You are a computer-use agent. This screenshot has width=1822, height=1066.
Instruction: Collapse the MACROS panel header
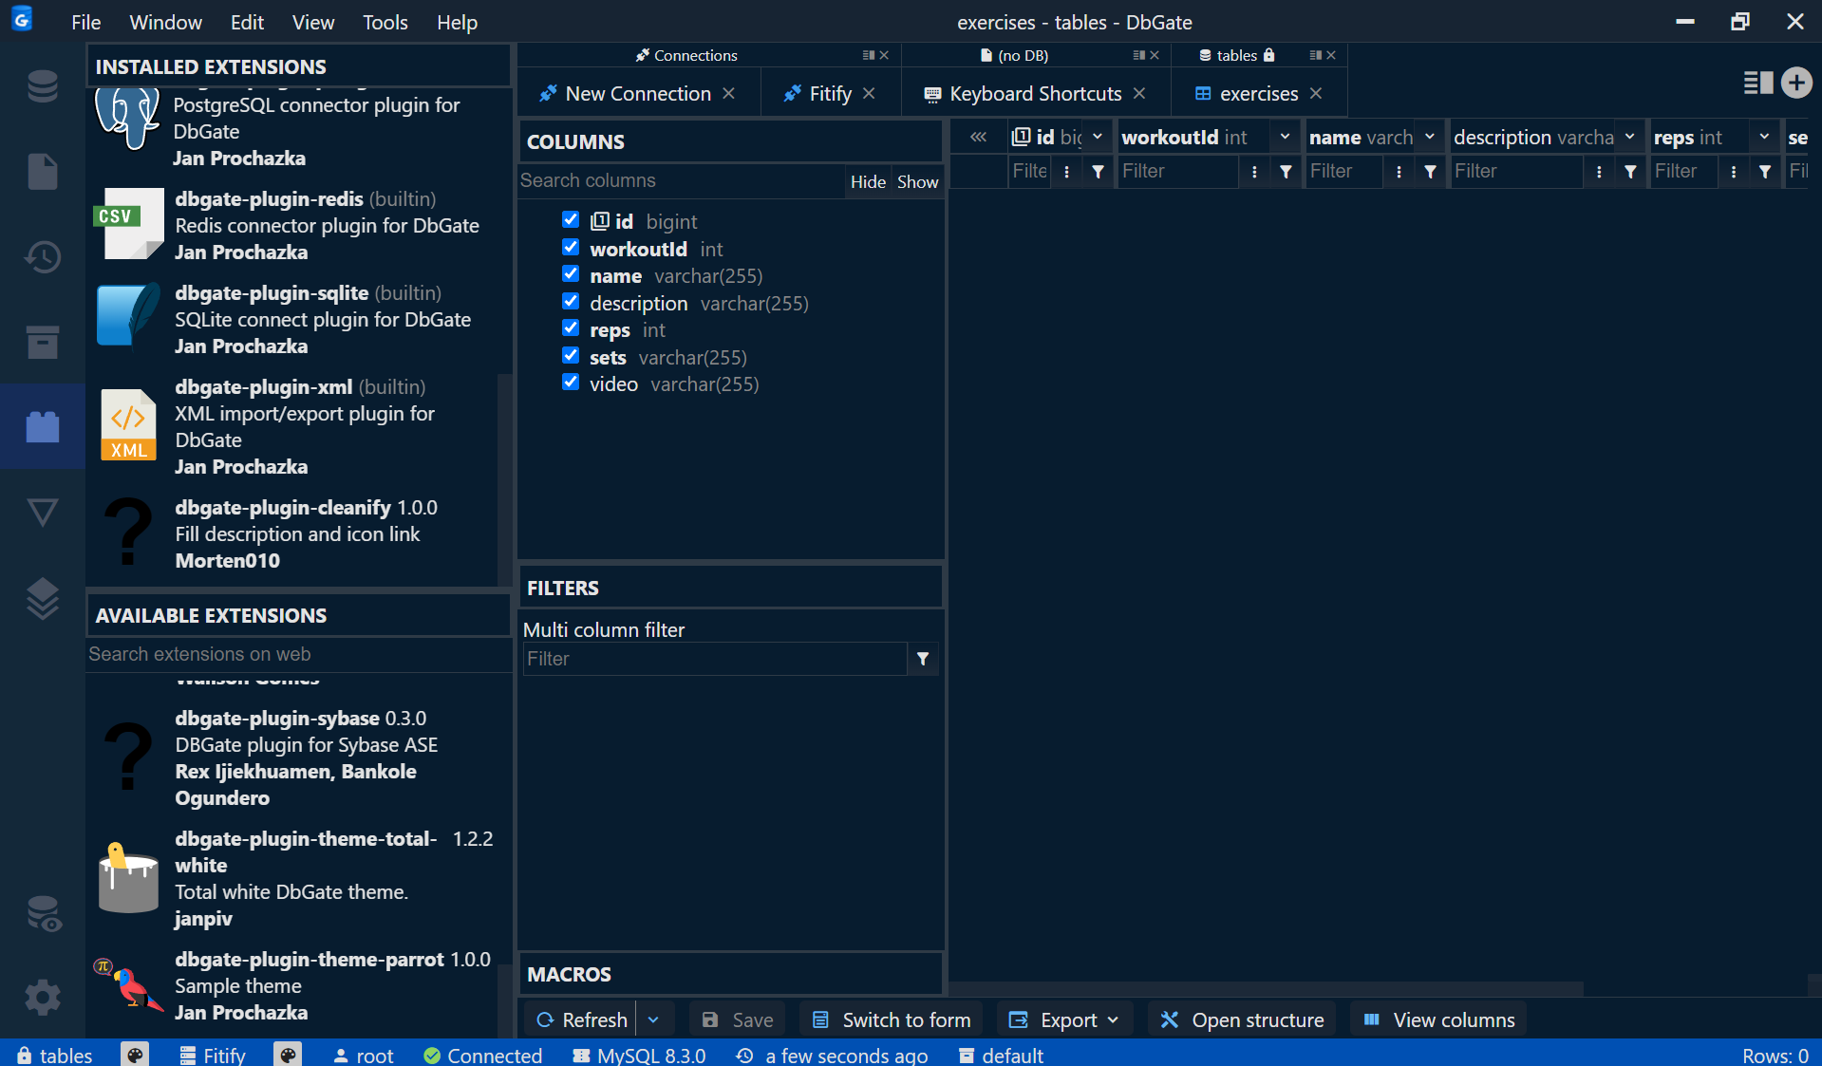click(x=729, y=974)
